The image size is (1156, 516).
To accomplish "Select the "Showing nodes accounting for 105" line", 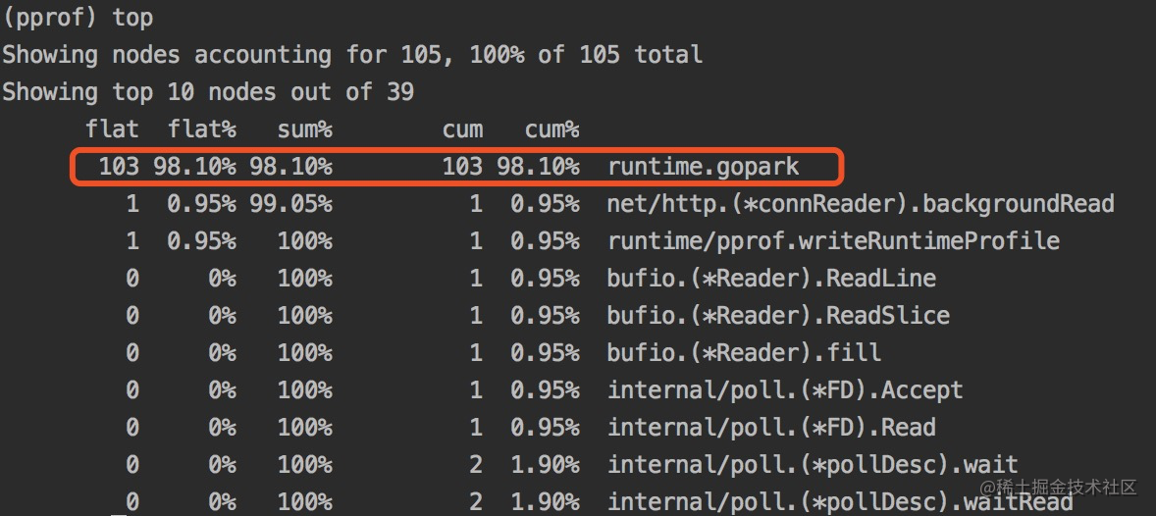I will [352, 55].
